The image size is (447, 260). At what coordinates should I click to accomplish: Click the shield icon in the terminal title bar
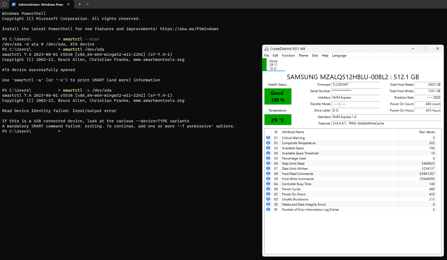coord(4,4)
